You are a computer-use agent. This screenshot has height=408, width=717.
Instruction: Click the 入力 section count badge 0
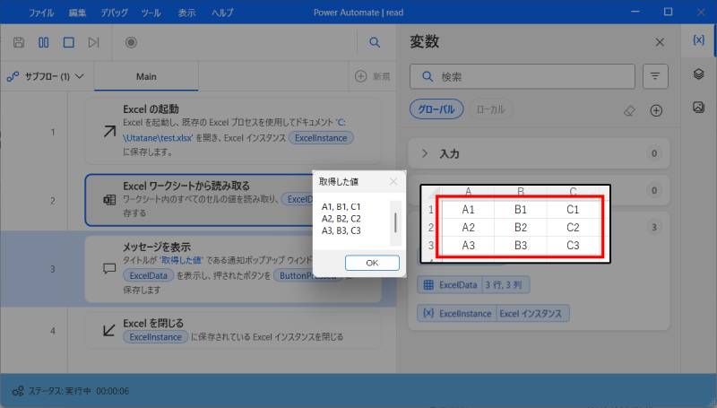pos(654,153)
